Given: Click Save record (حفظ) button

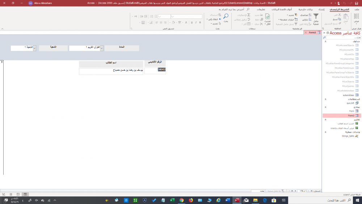Looking at the screenshot, I should pyautogui.click(x=259, y=20).
